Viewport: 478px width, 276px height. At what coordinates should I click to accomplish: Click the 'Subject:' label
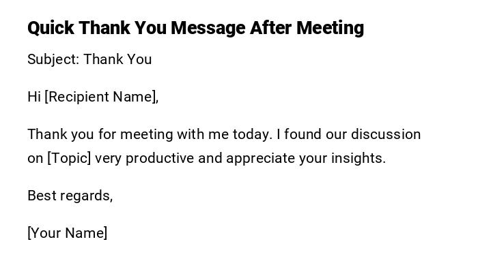[53, 60]
